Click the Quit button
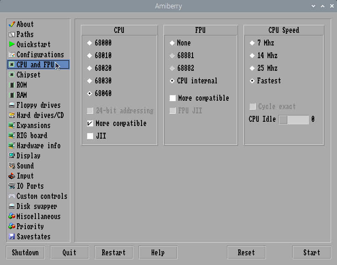The image size is (337, 265). point(70,252)
